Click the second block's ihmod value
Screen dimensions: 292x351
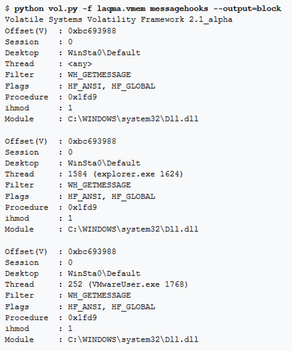coord(70,218)
